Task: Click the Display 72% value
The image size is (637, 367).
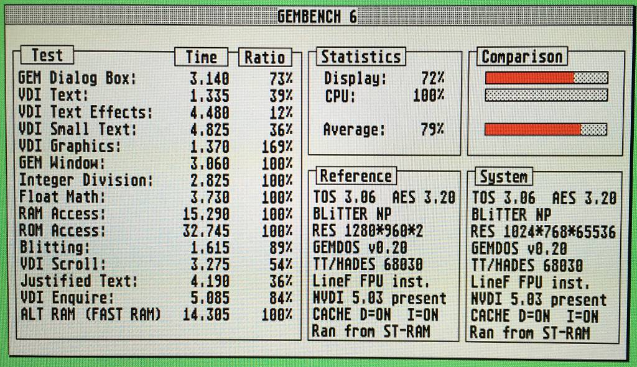Action: (433, 78)
